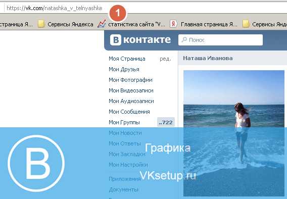Viewport: 287px width, 199px height.
Task: Click the Поиск search field
Action: tap(220, 40)
